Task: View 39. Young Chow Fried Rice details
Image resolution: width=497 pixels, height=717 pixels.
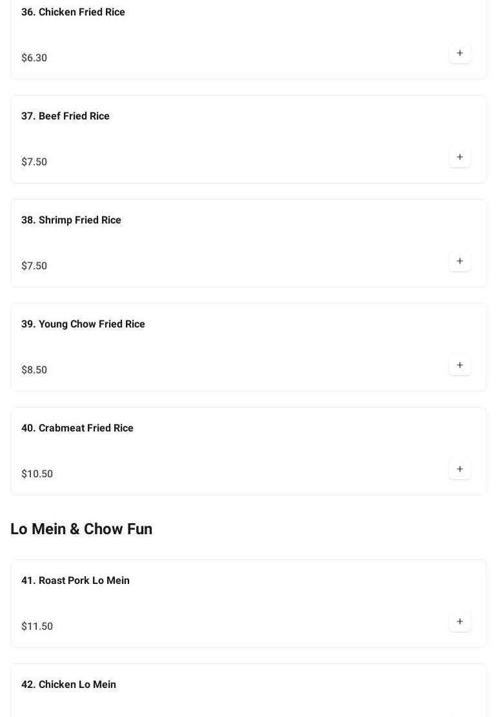Action: tap(83, 324)
